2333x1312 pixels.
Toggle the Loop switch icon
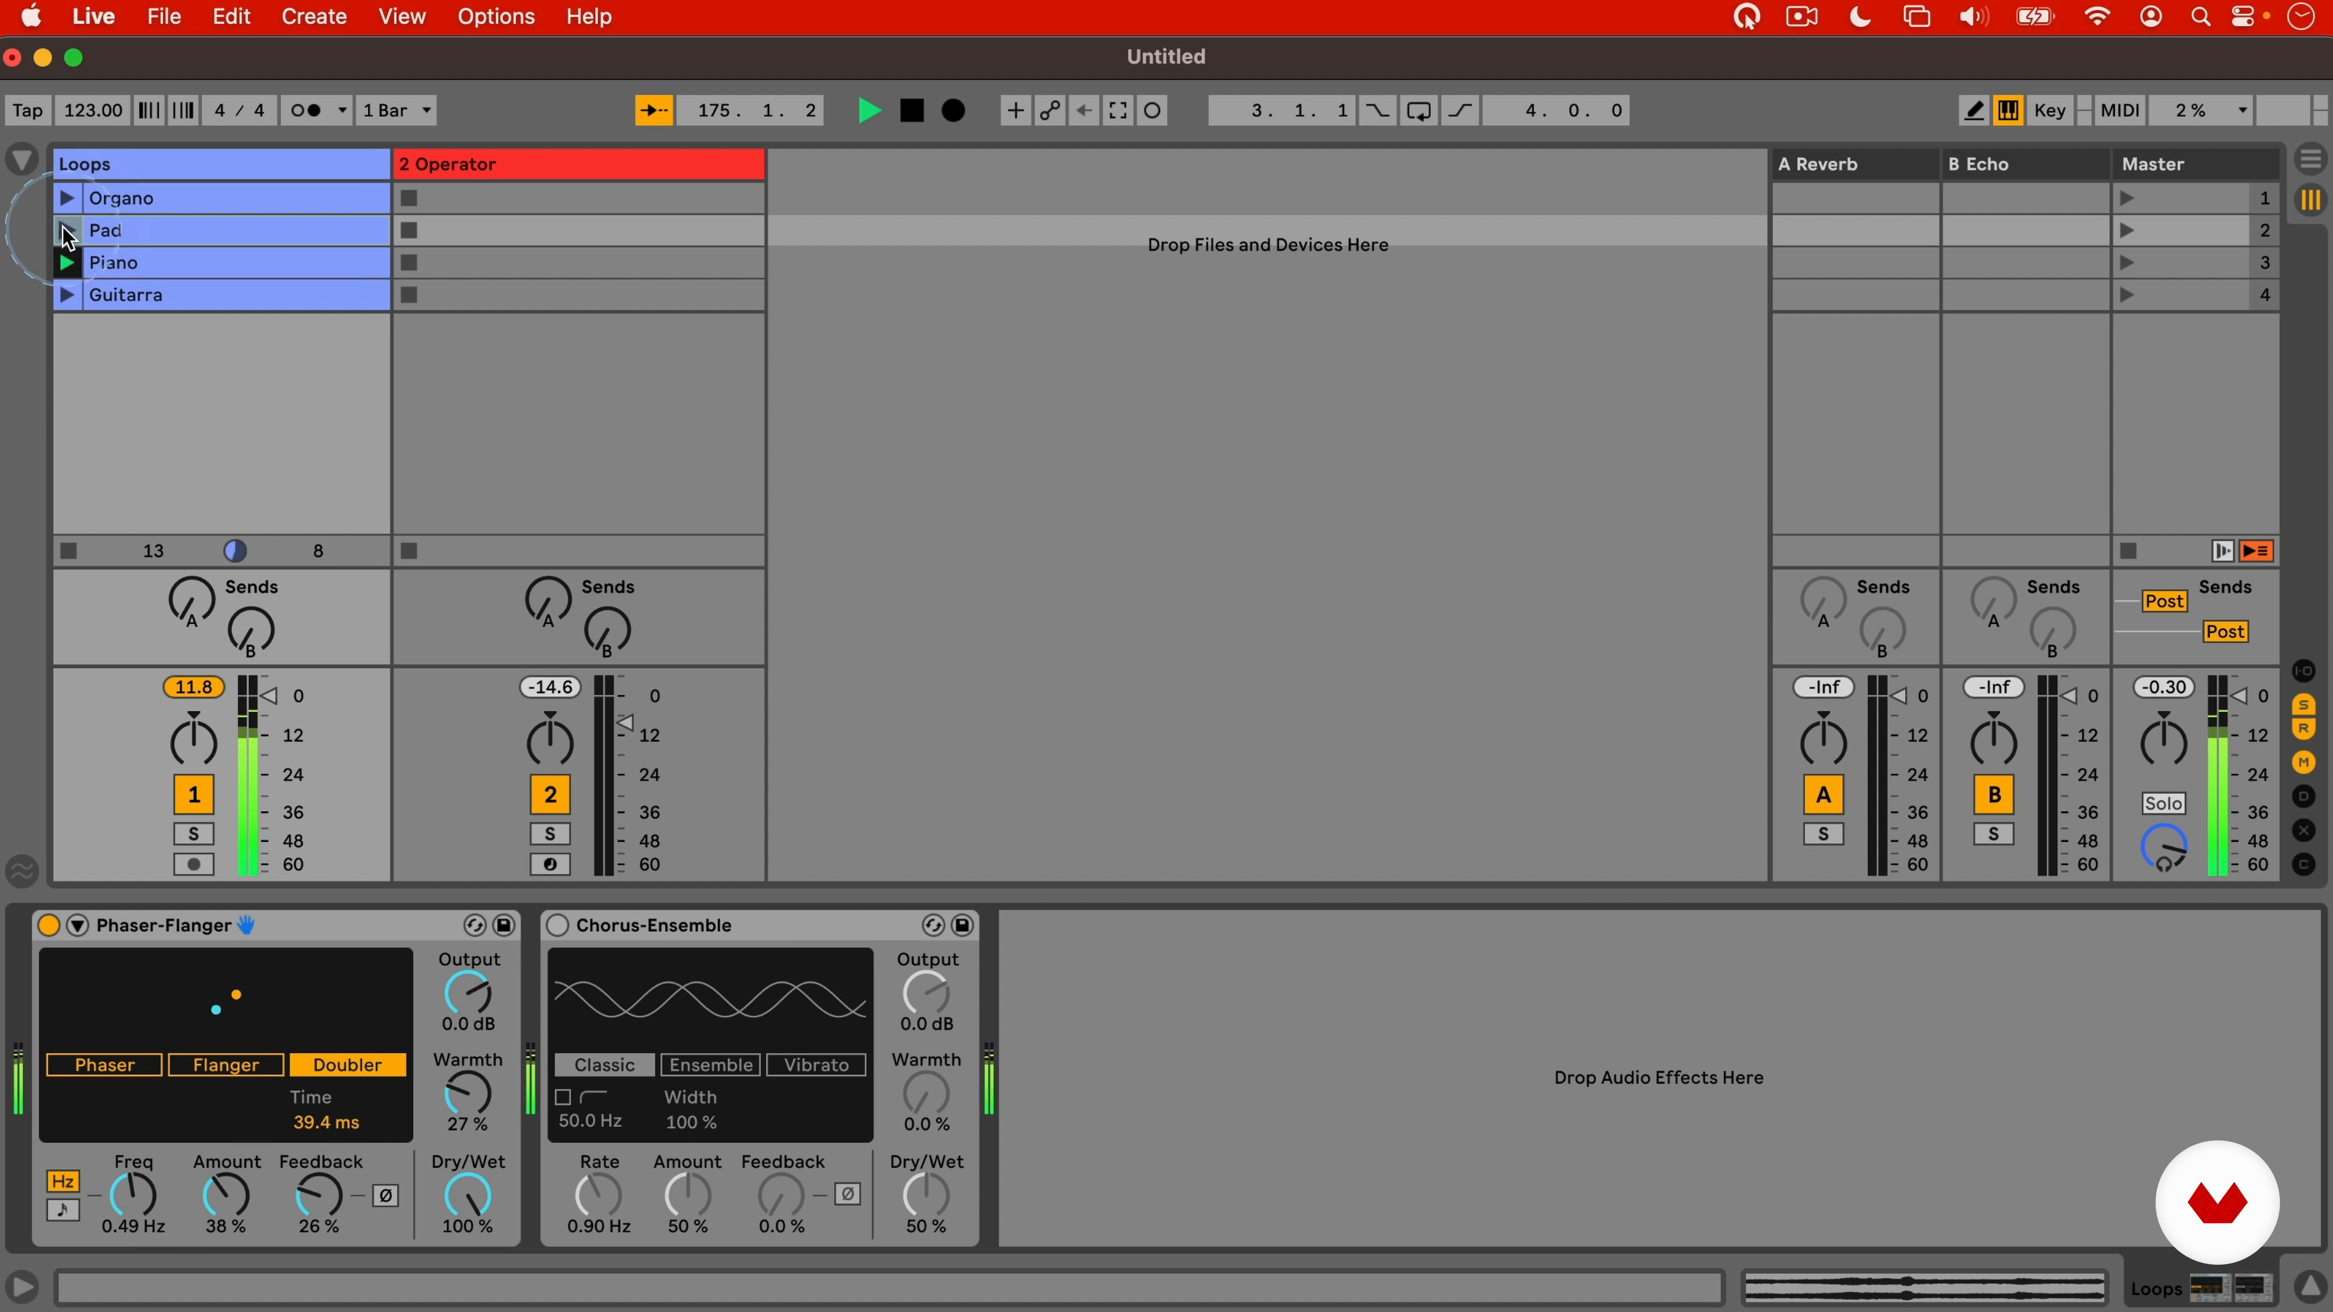[x=1419, y=111]
